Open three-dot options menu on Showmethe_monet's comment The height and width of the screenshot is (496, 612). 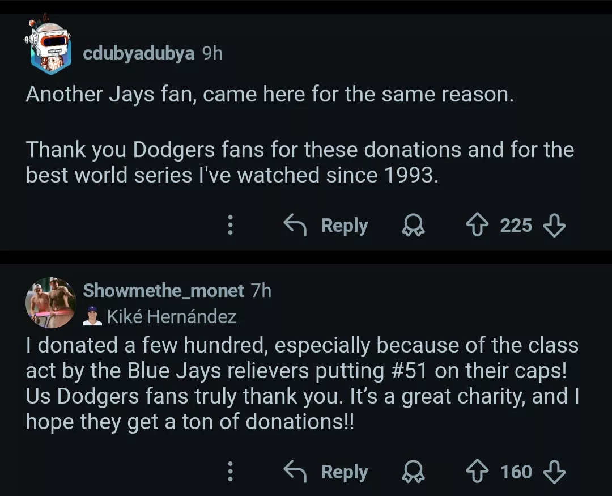tap(230, 472)
